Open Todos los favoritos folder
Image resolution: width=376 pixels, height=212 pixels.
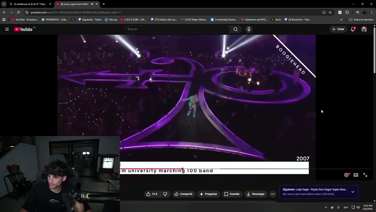tap(361, 20)
